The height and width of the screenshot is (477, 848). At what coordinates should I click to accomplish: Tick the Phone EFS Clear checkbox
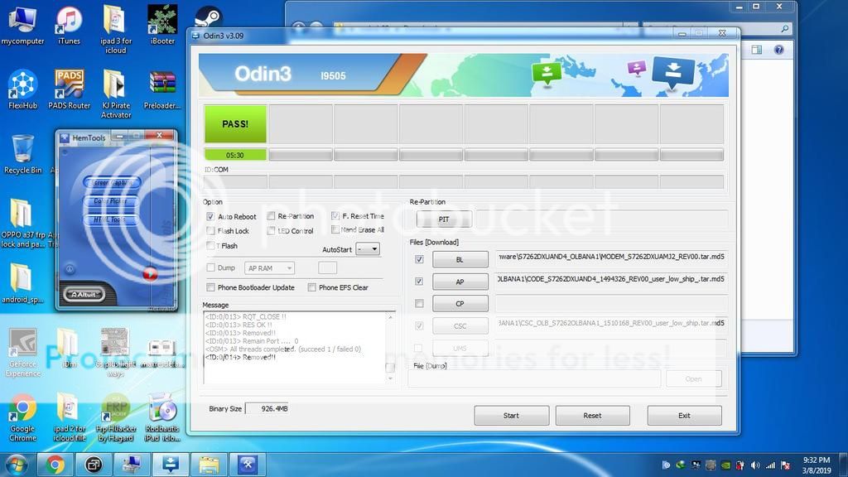pos(311,287)
